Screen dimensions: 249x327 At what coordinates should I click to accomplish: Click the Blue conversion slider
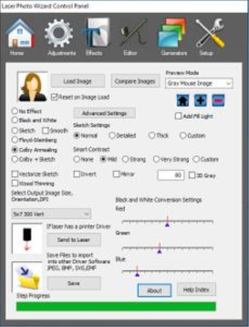pyautogui.click(x=168, y=271)
